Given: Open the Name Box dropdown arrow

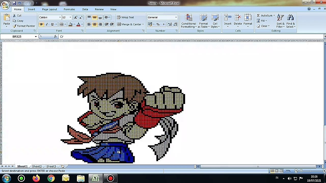Looking at the screenshot, I should pos(36,37).
